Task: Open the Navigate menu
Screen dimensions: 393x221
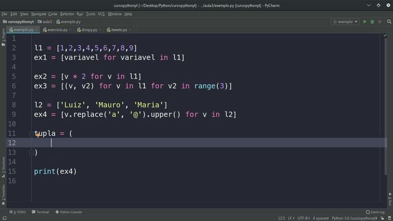Action: [39, 14]
